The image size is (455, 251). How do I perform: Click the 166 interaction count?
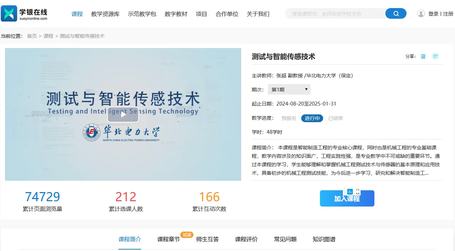[209, 197]
